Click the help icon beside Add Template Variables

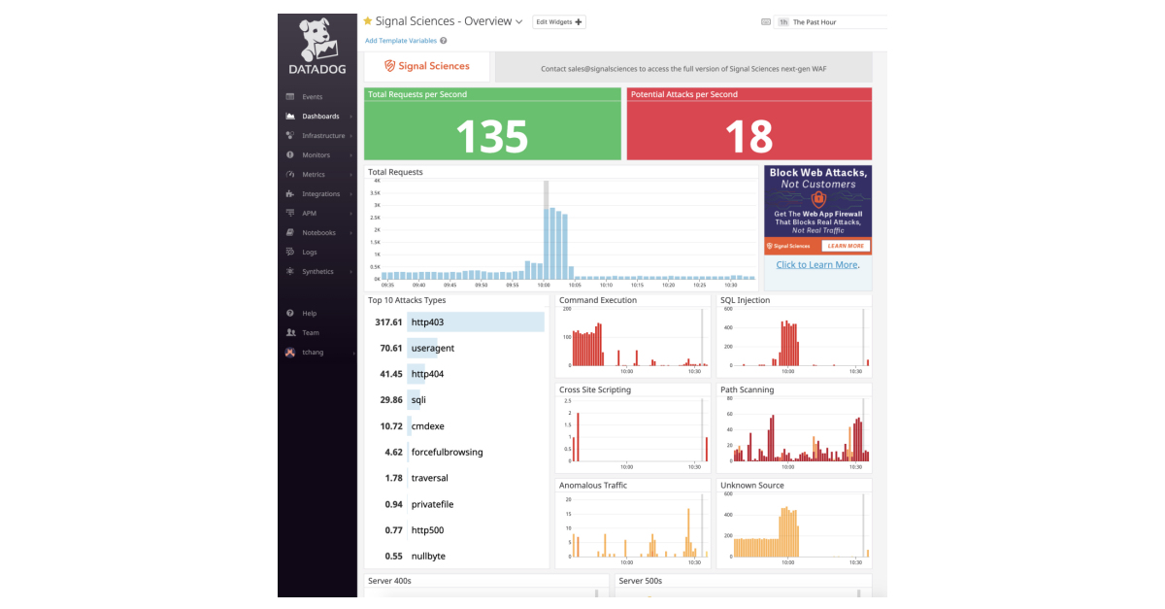click(444, 41)
